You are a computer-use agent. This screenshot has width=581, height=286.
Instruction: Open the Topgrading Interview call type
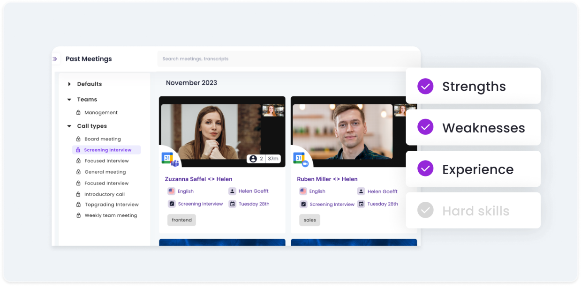coord(112,205)
